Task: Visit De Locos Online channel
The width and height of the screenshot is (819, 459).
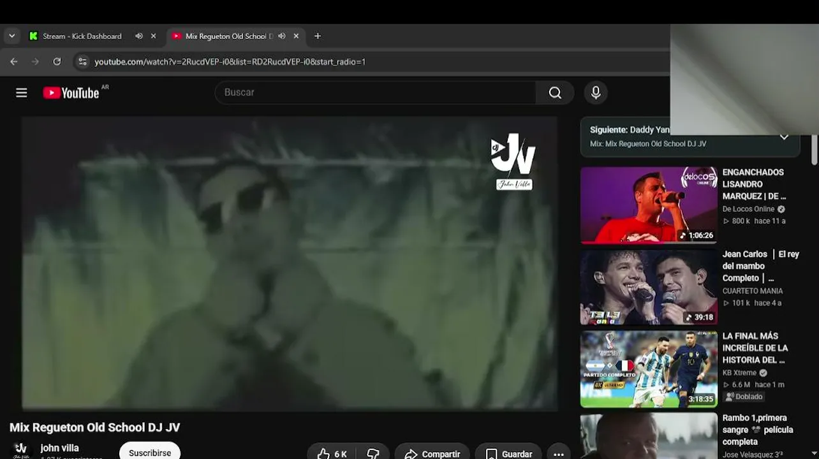Action: (748, 209)
